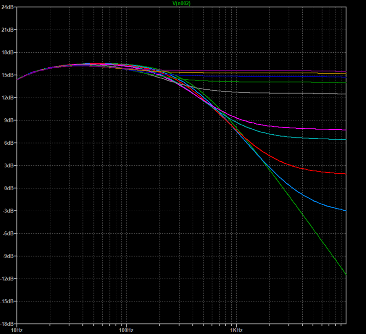The width and height of the screenshot is (366, 334).
Task: Click the -18dB axis tick label
Action: (8, 324)
